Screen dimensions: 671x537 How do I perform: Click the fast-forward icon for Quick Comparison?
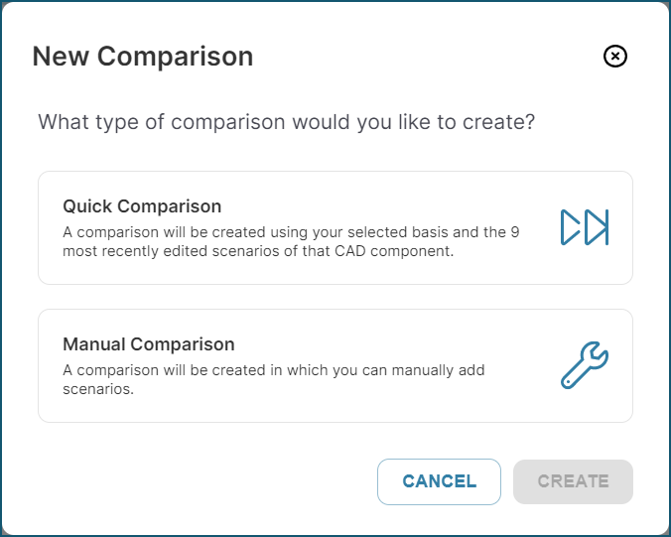tap(585, 227)
